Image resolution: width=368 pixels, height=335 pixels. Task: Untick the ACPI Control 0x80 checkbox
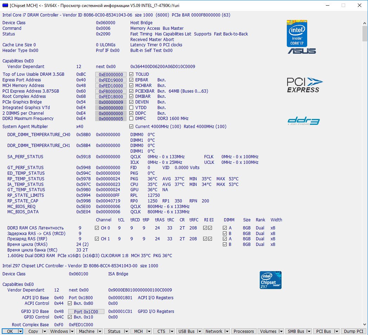(70, 303)
